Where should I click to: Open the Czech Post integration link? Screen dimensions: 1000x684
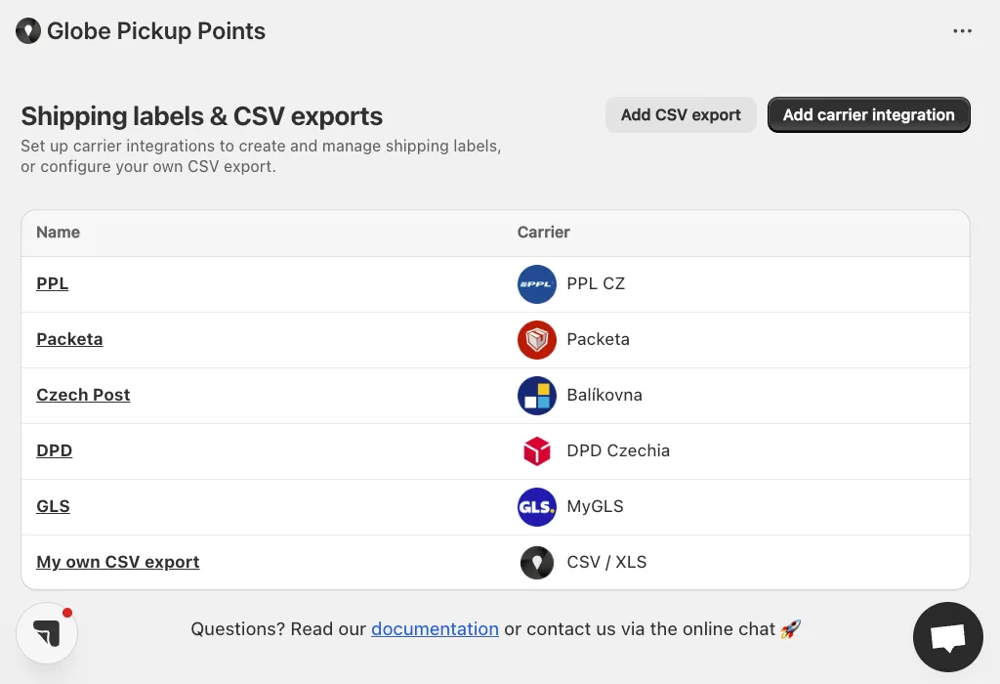tap(83, 395)
